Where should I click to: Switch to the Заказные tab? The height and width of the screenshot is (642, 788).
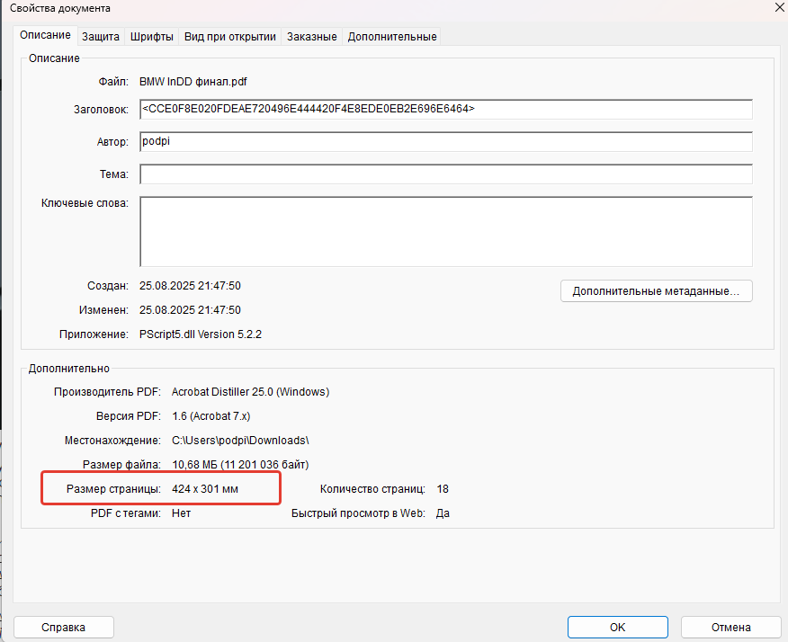(311, 37)
